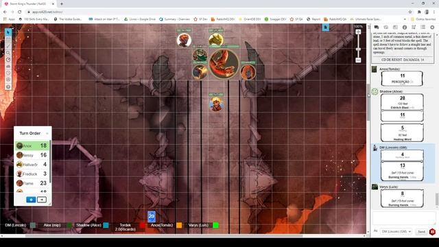Open the 'As' speaker dropdown
The height and width of the screenshot is (247, 439).
coord(396,232)
